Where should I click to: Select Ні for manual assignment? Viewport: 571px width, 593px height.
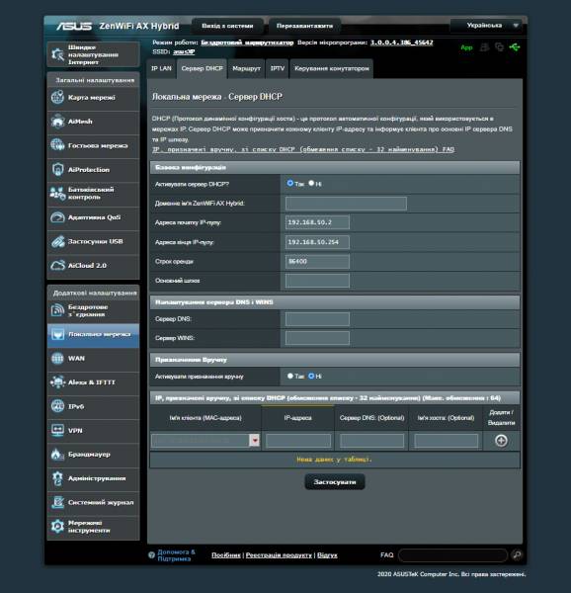click(x=311, y=376)
